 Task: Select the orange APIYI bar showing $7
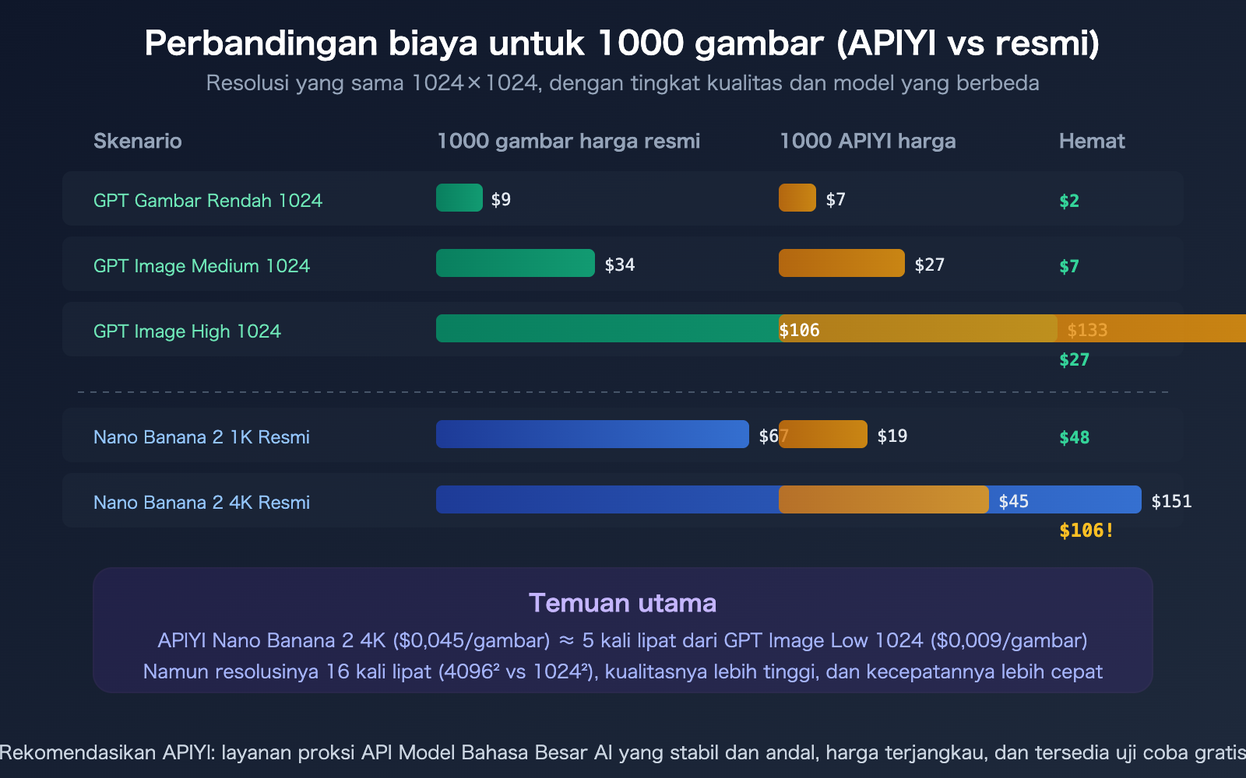796,198
